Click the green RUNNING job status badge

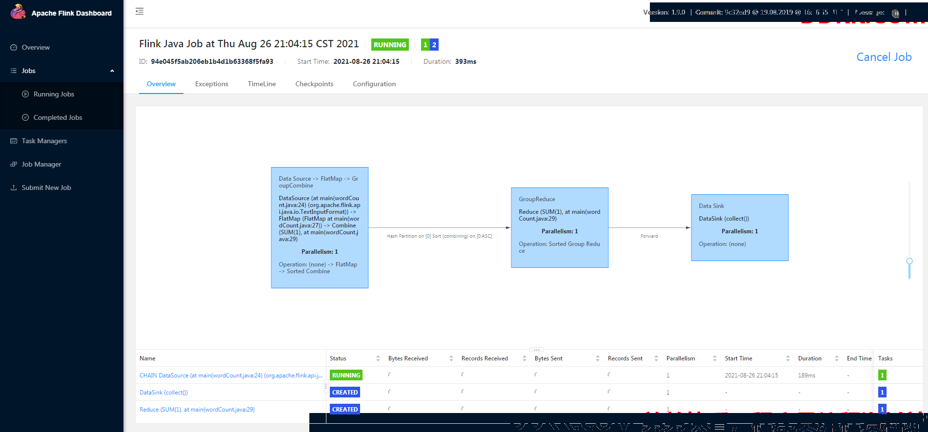390,45
